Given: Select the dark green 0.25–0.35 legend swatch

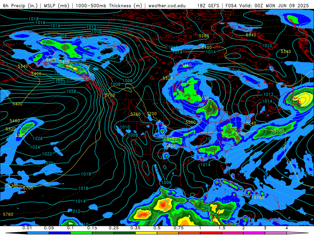Looking at the screenshot, I should click(x=124, y=233).
